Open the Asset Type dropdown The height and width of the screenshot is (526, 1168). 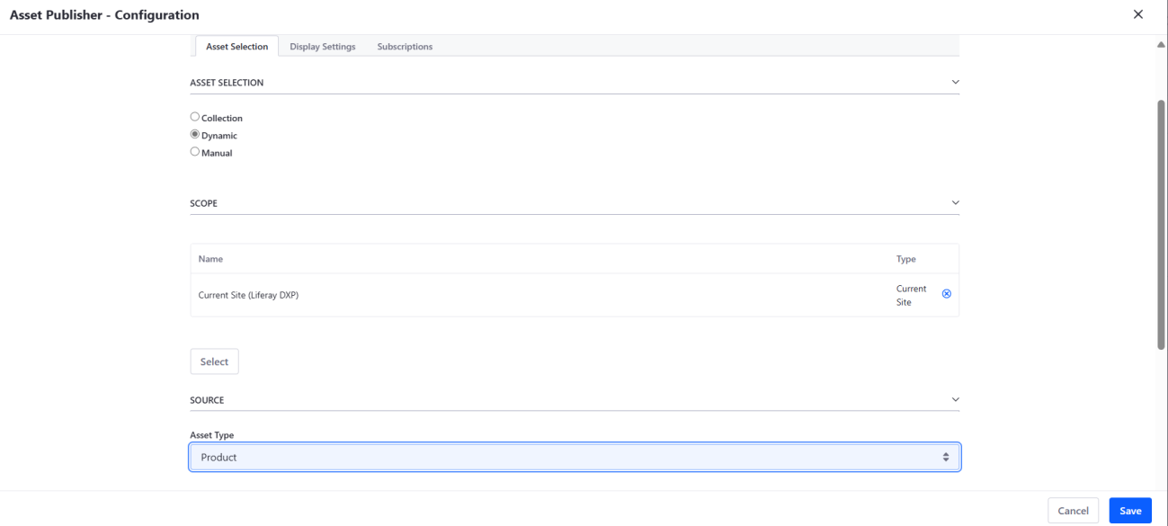tap(575, 457)
